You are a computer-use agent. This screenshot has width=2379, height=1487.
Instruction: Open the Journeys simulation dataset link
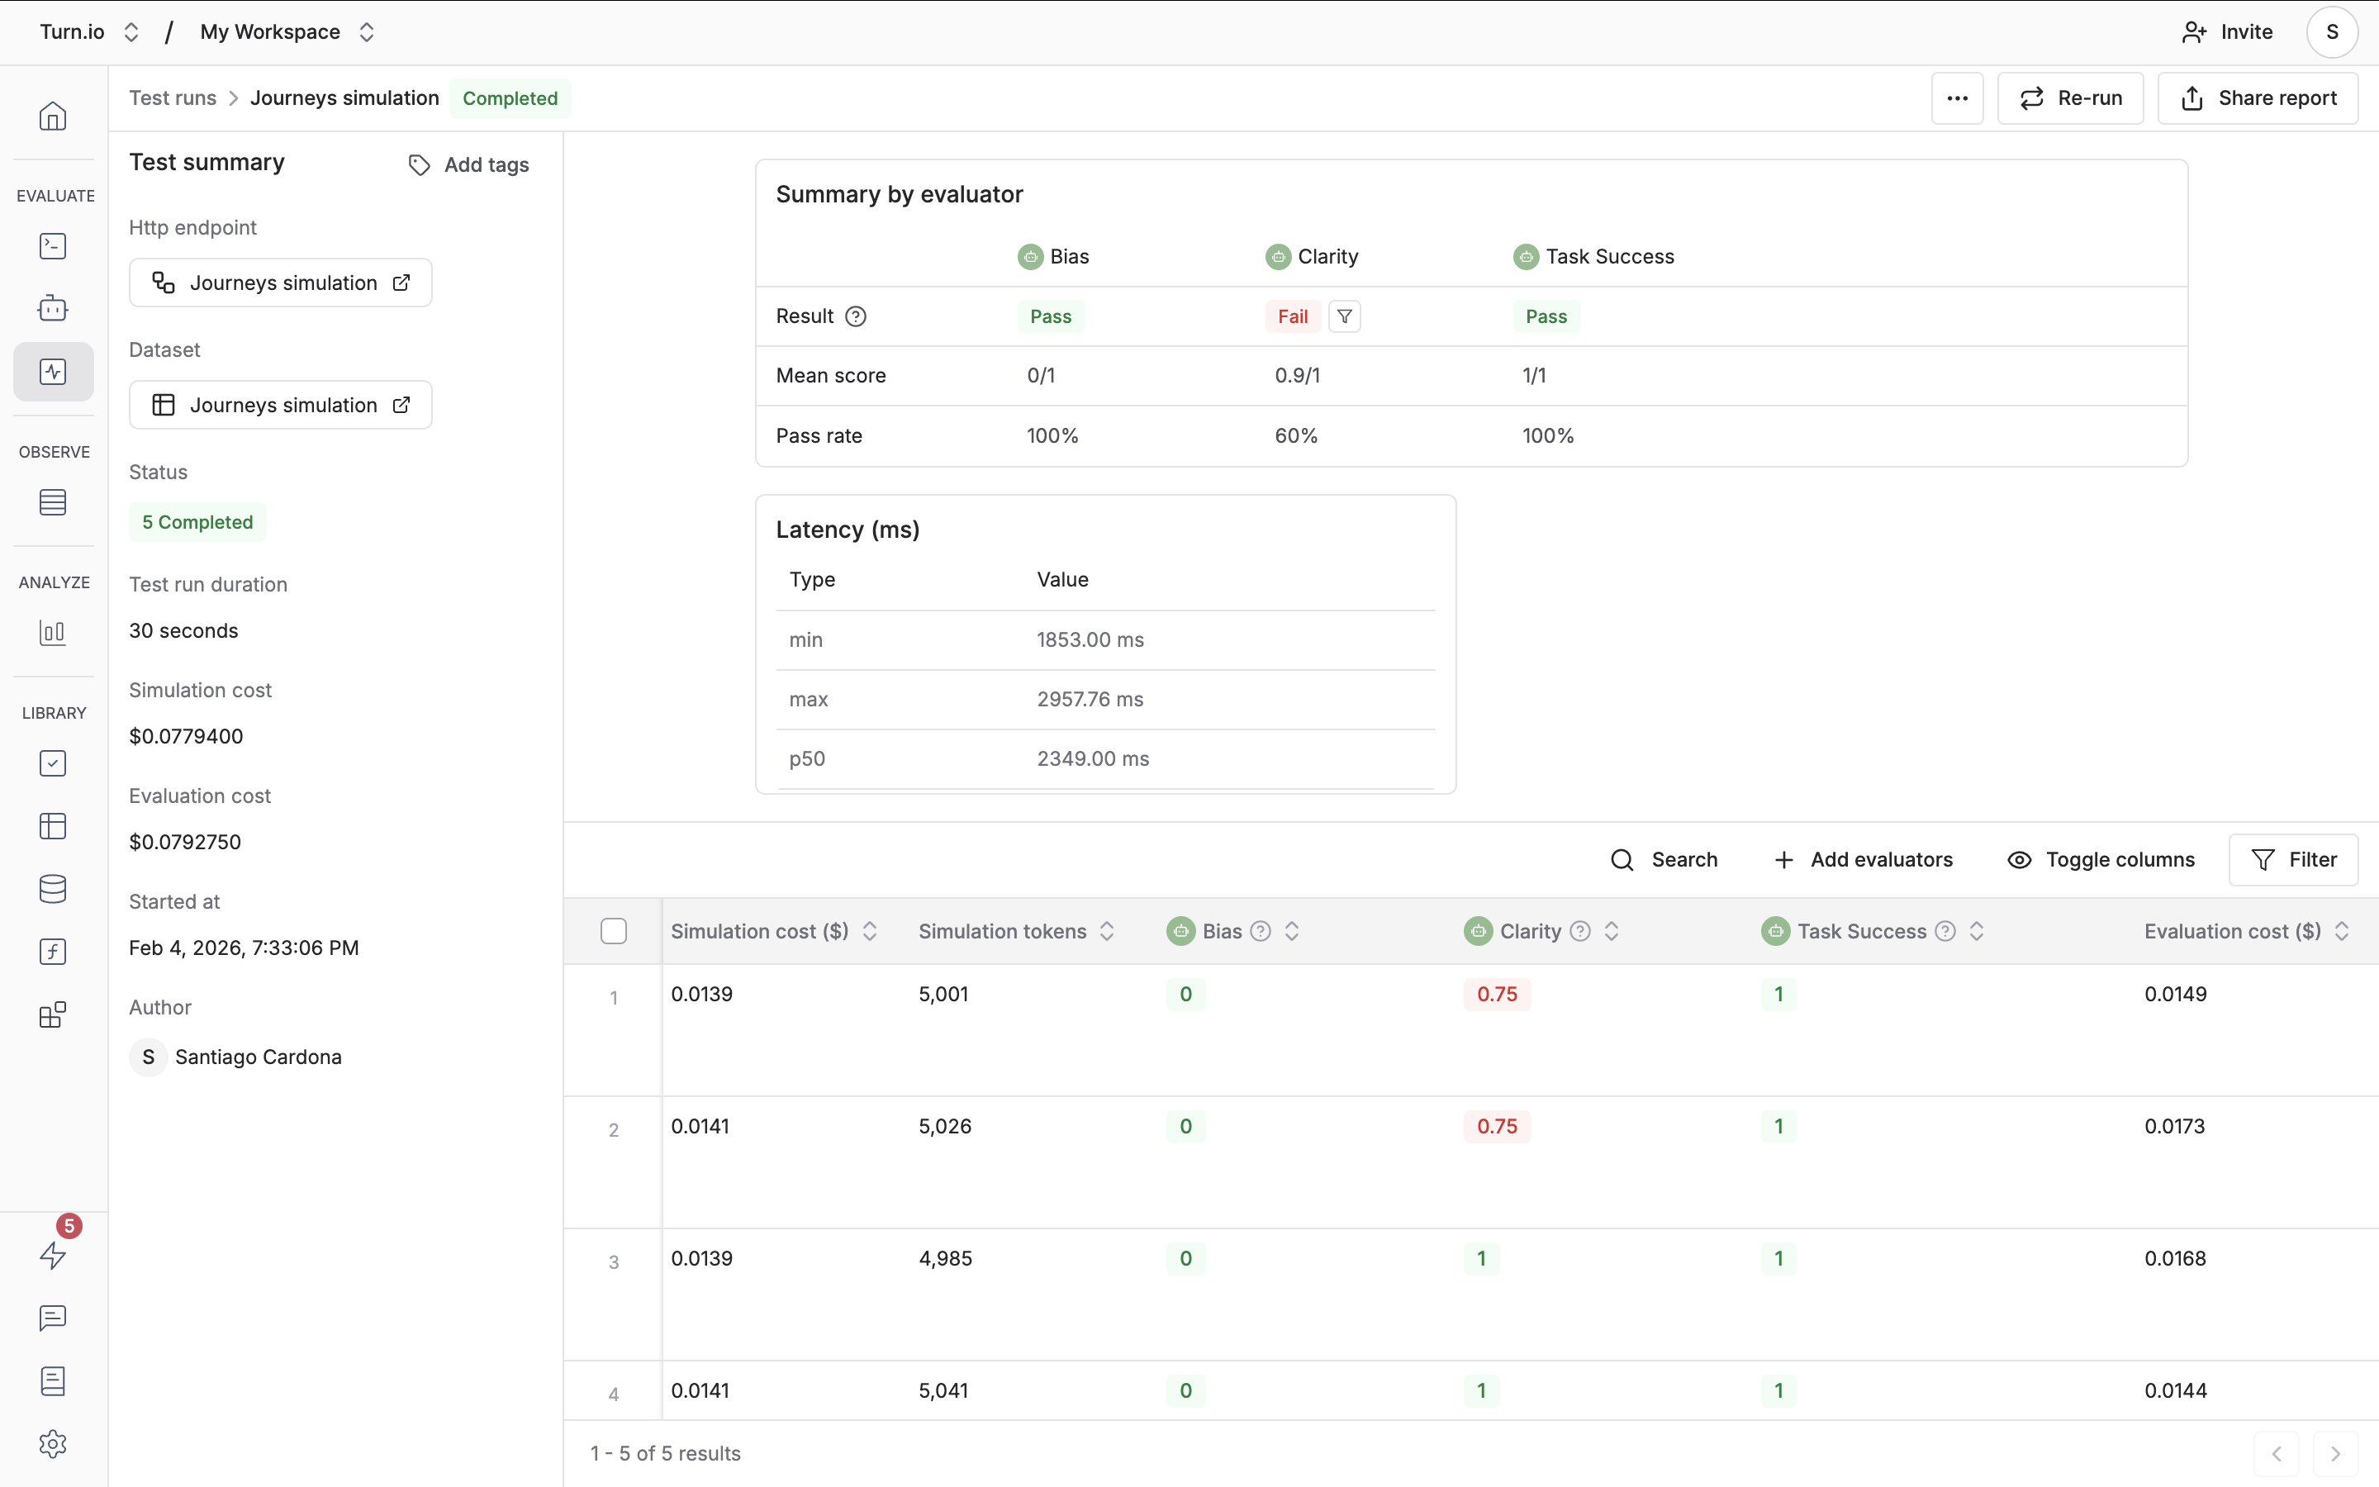[281, 405]
